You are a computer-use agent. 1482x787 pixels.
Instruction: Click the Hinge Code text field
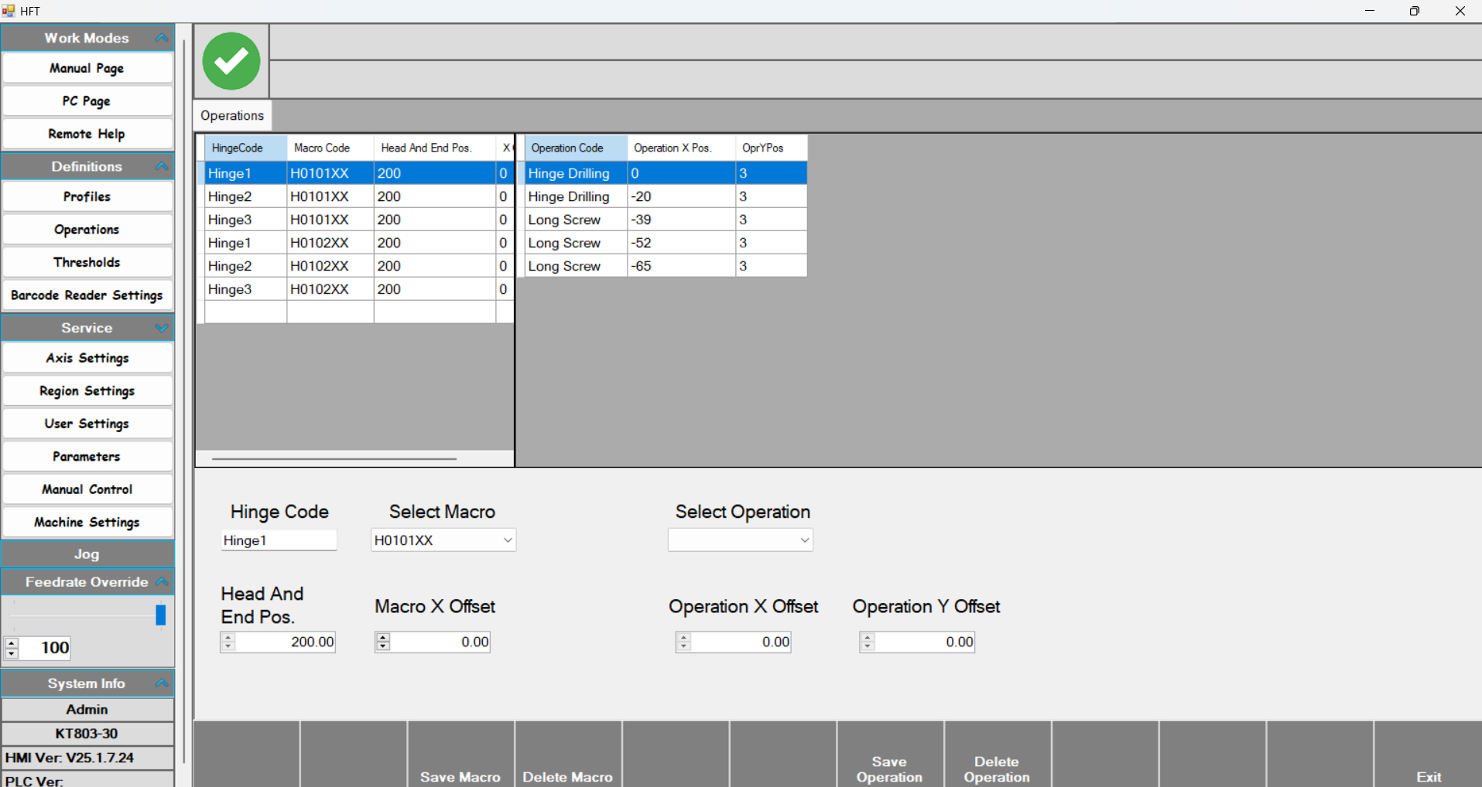[x=279, y=540]
